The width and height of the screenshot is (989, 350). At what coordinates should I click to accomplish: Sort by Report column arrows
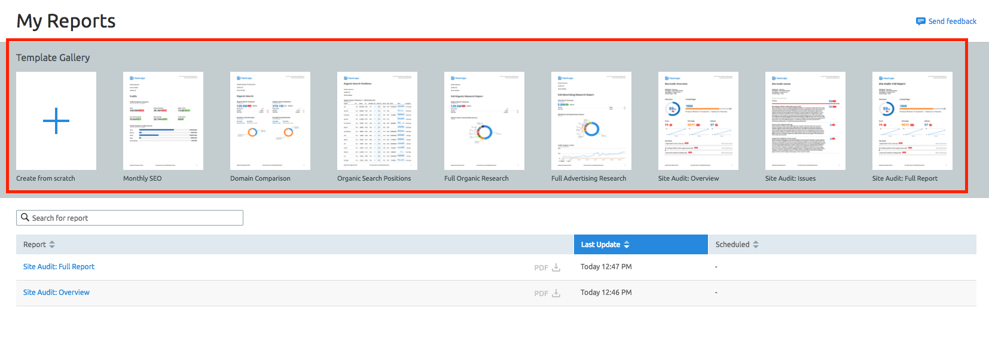(52, 245)
